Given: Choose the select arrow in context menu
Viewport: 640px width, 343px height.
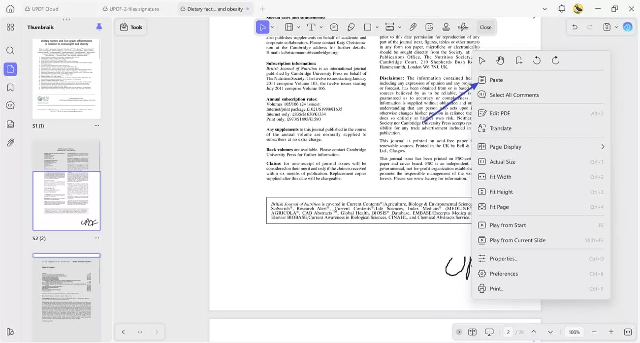Looking at the screenshot, I should click(x=482, y=61).
